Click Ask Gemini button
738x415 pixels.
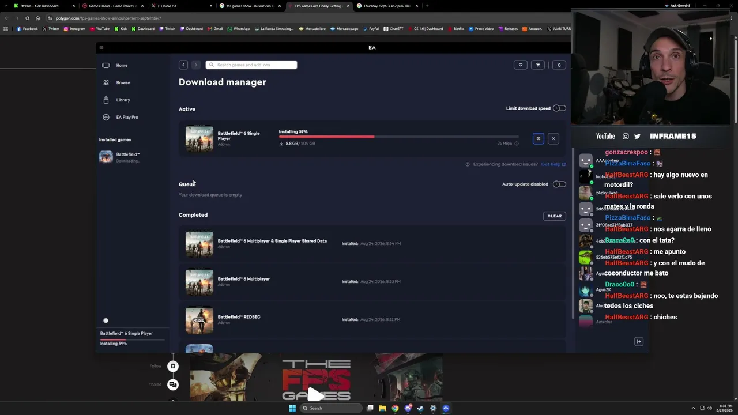point(677,6)
